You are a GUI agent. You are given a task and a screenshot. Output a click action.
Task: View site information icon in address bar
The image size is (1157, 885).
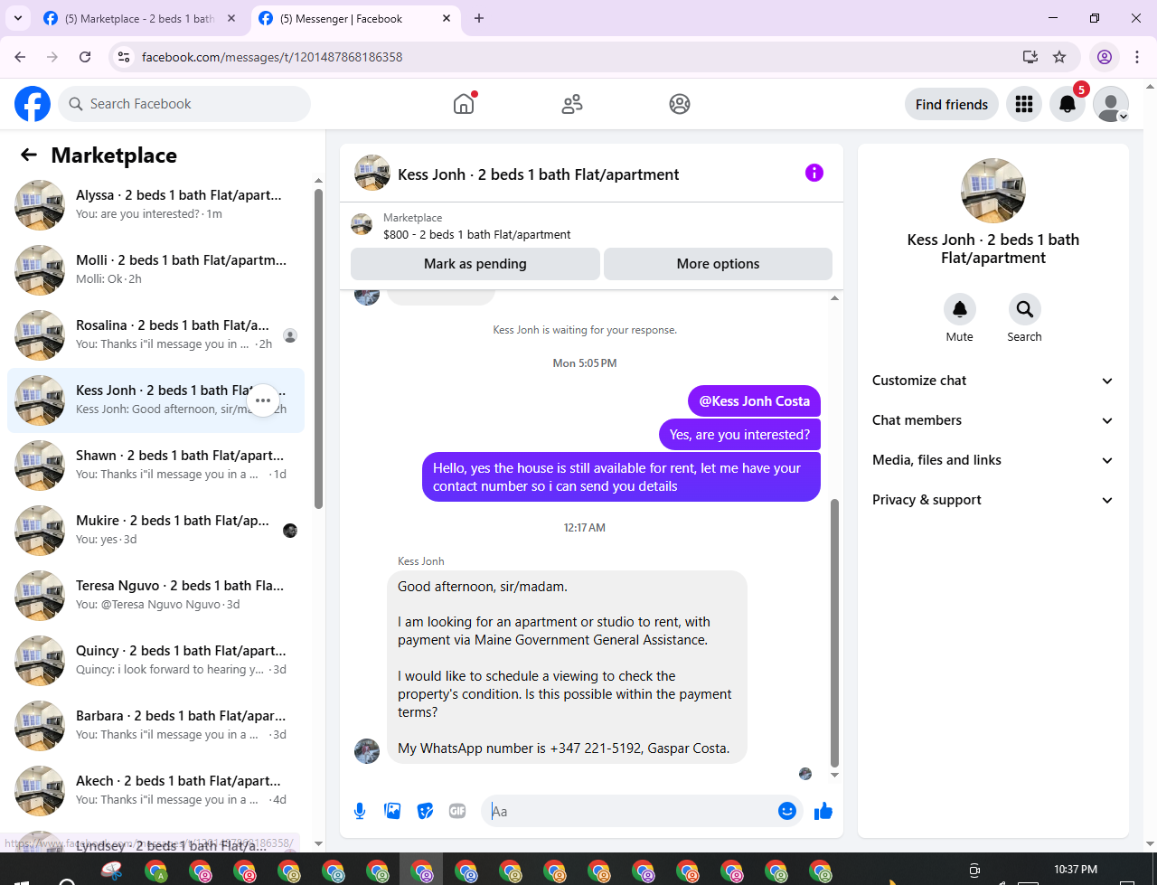pos(125,57)
